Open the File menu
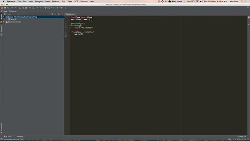Image resolution: width=250 pixels, height=141 pixels. pyautogui.click(x=19, y=2)
